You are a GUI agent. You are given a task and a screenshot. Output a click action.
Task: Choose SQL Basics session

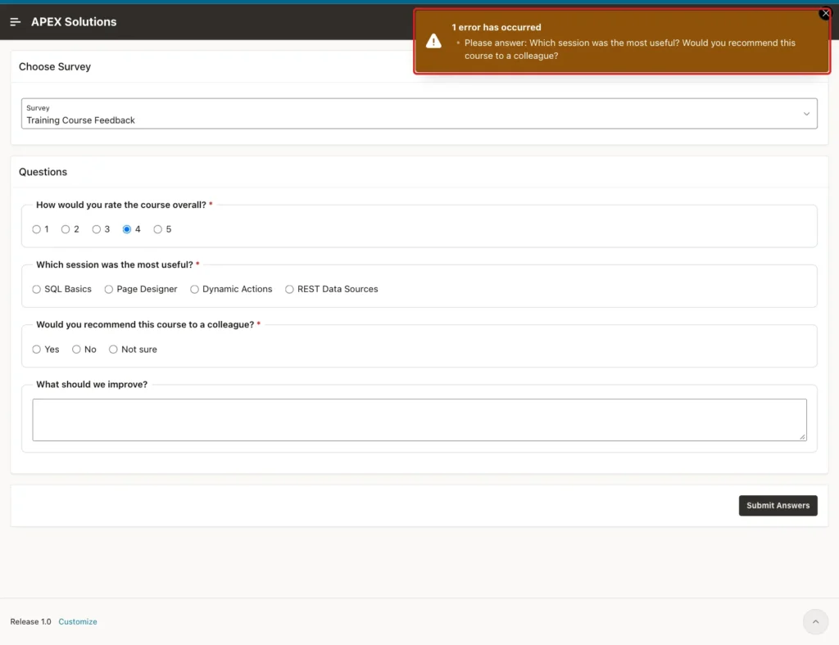pyautogui.click(x=36, y=289)
